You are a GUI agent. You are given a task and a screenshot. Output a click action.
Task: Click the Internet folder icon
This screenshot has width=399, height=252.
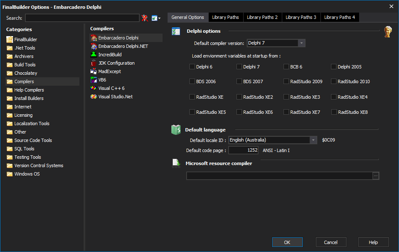tap(10, 107)
